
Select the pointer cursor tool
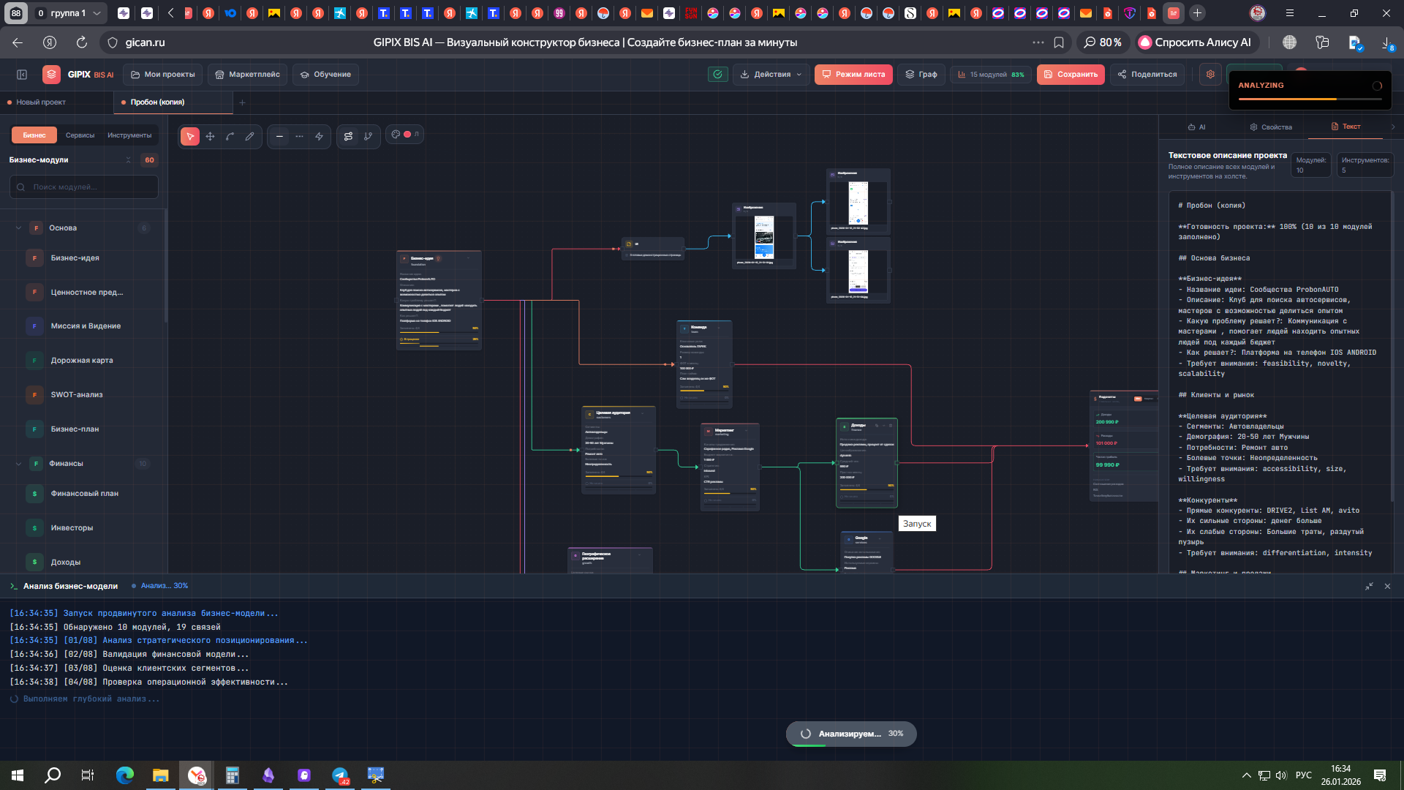190,136
